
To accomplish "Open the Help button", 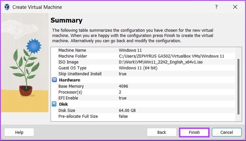I will point(19,132).
